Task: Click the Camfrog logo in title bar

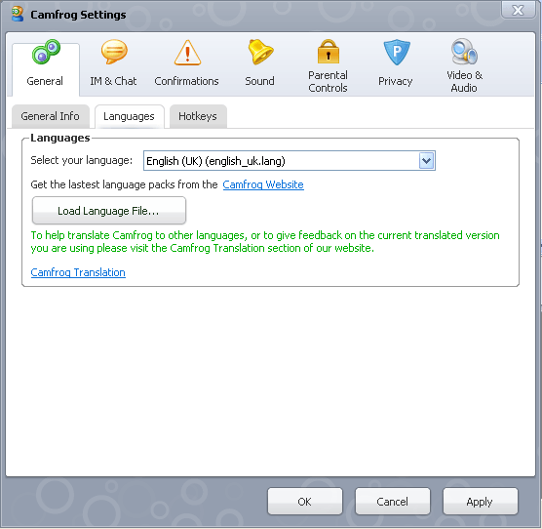Action: click(18, 14)
